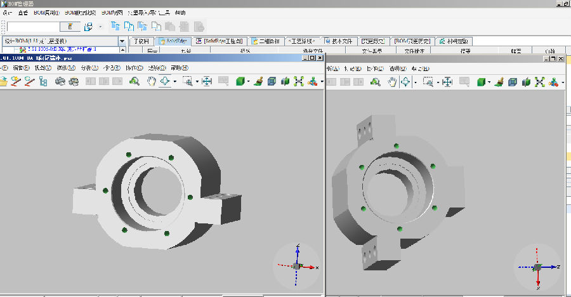Click paintbrush icon in left viewer toolbar
The height and width of the screenshot is (297, 571).
click(259, 81)
